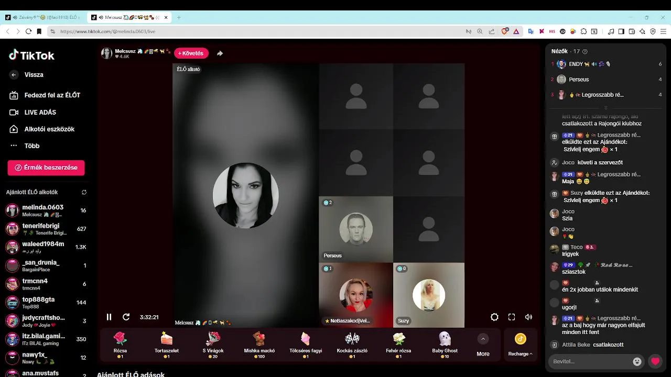Open stream settings gear on video player
671x377 pixels.
[494, 317]
